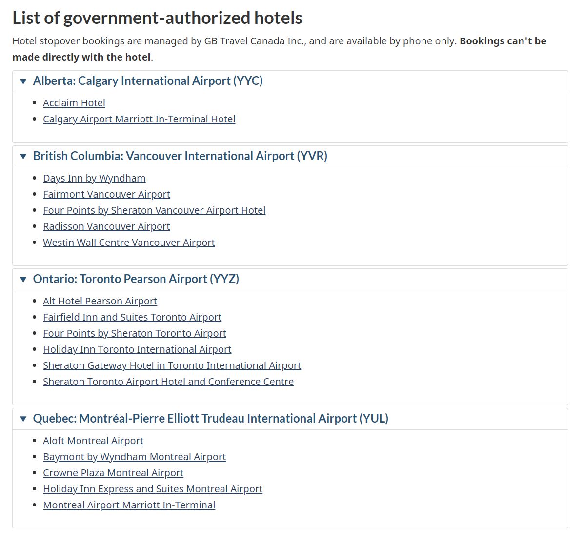Collapse the Quebec Montréal Airport section
The image size is (583, 546).
coord(210,419)
